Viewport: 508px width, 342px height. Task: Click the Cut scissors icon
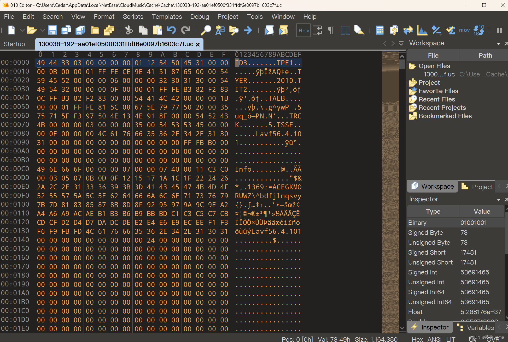point(129,30)
